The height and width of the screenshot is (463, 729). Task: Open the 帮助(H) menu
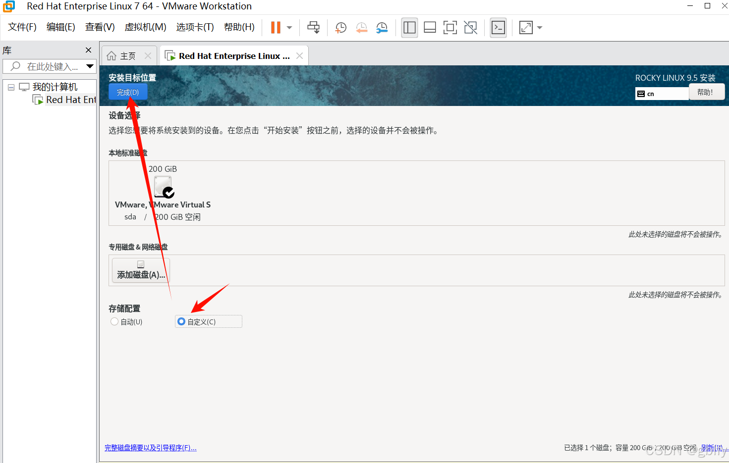coord(239,27)
